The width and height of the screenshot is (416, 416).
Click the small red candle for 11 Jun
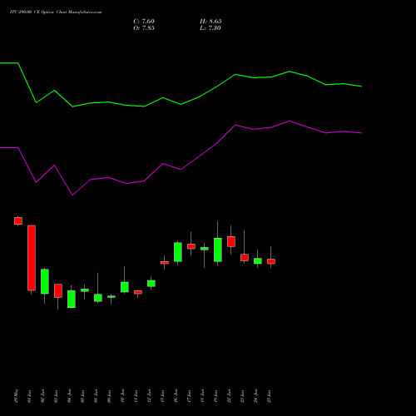point(138,292)
